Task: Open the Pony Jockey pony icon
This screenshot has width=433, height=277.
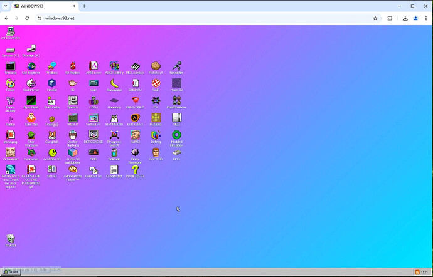Action: click(11, 101)
